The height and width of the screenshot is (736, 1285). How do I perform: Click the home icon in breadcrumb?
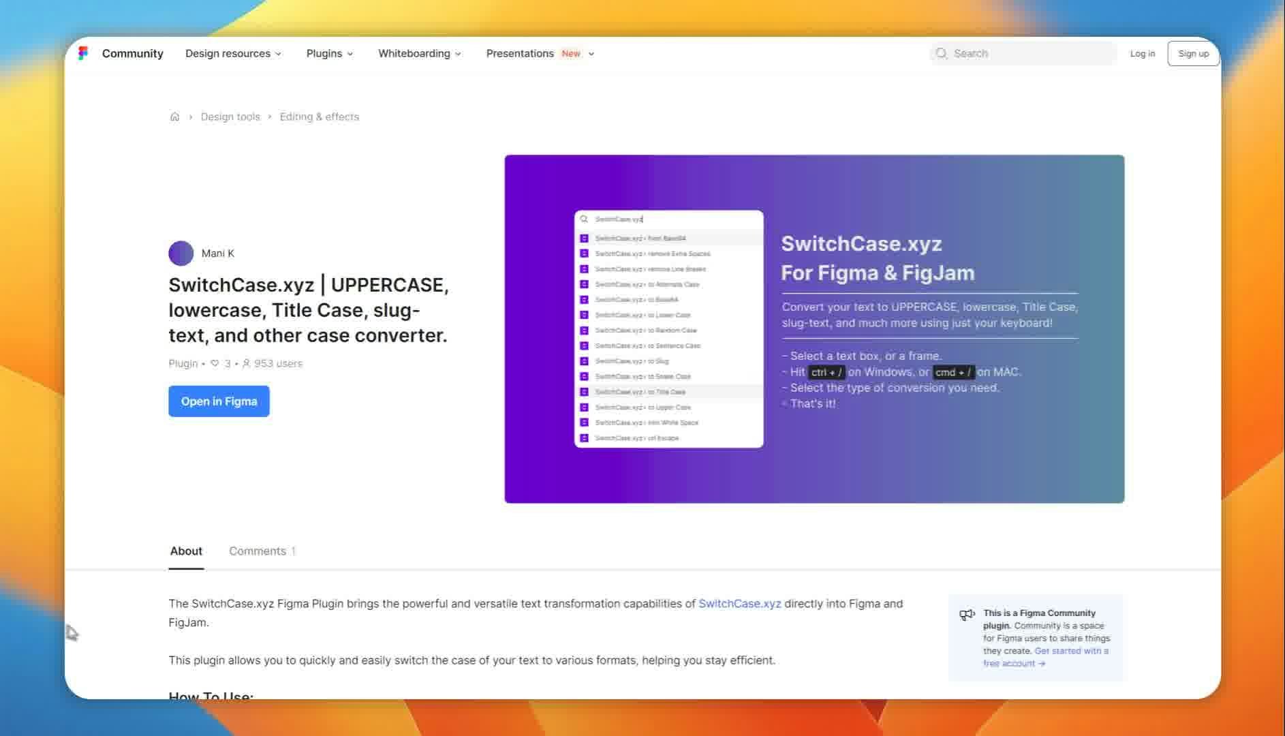coord(174,117)
